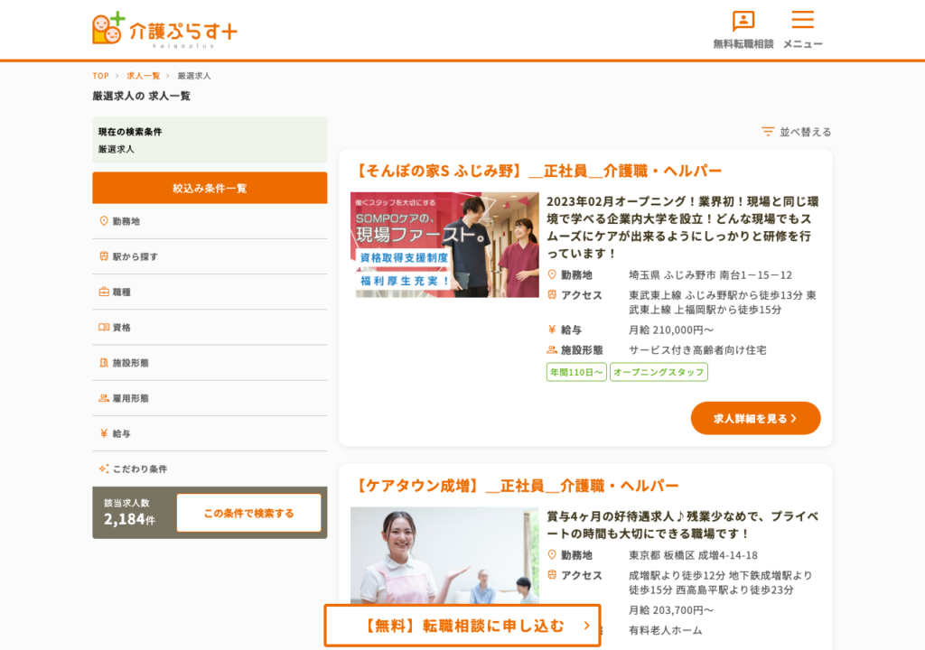Viewport: 925px width, 650px height.
Task: Click the オープニングスタッフ tag
Action: click(x=659, y=372)
